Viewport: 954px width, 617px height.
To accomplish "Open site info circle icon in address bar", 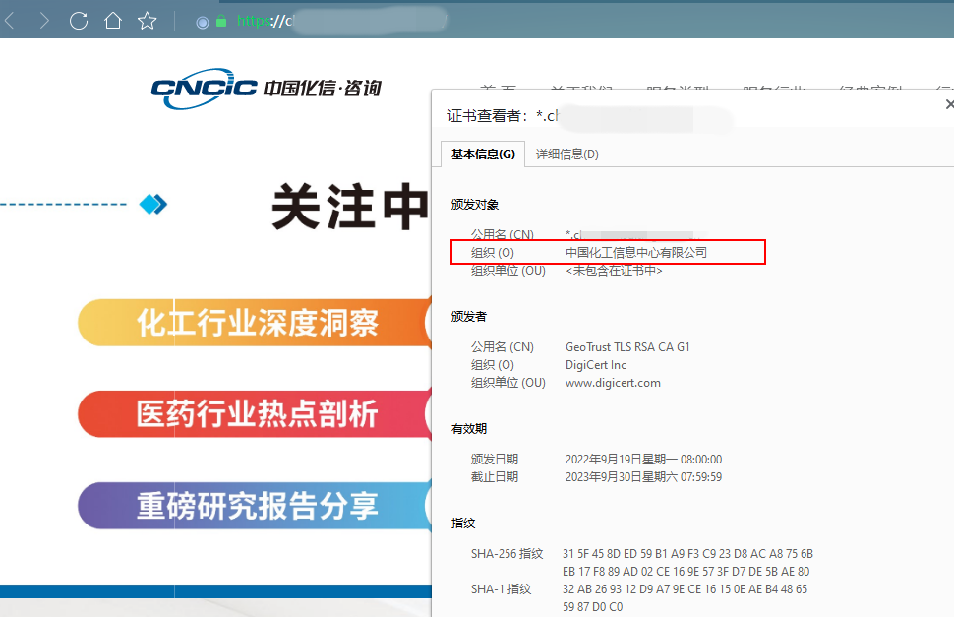I will tap(203, 21).
